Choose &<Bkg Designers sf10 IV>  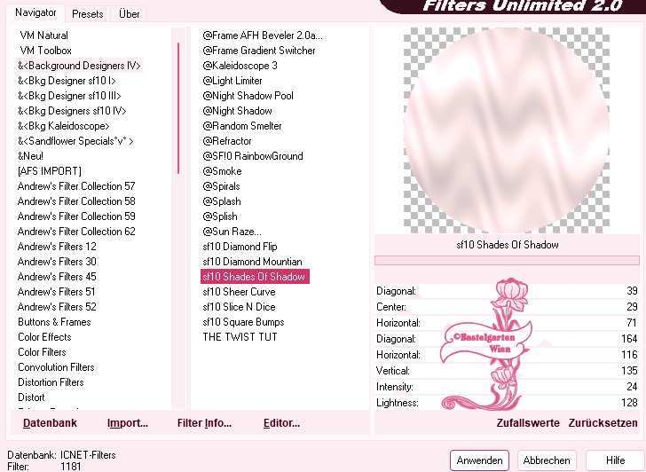(72, 111)
